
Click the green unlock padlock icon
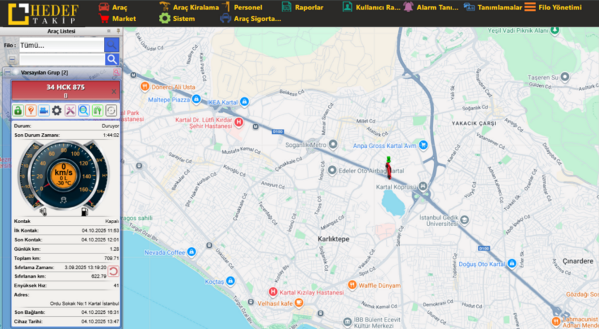click(18, 110)
